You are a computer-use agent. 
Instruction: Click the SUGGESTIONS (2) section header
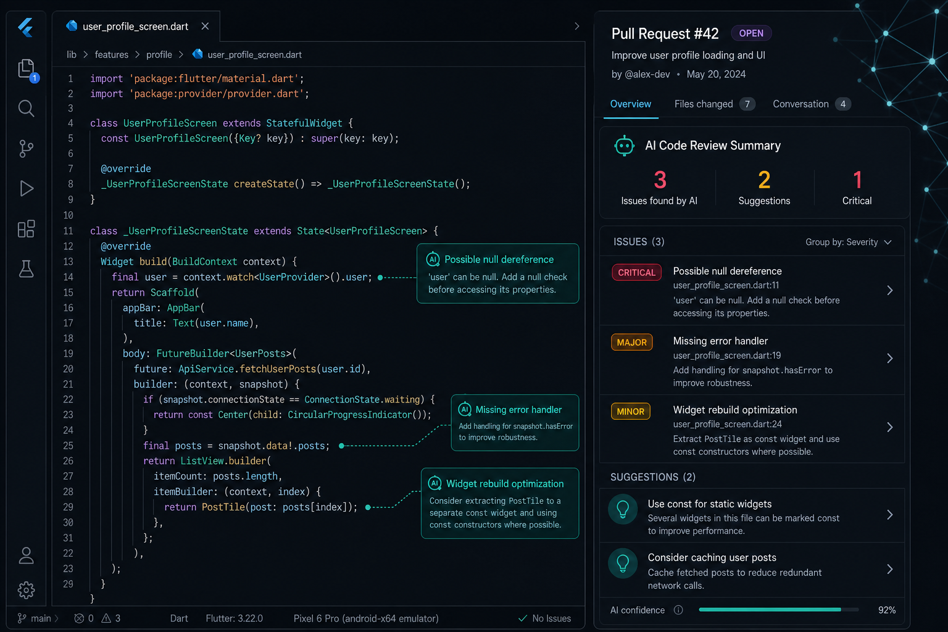tap(653, 477)
